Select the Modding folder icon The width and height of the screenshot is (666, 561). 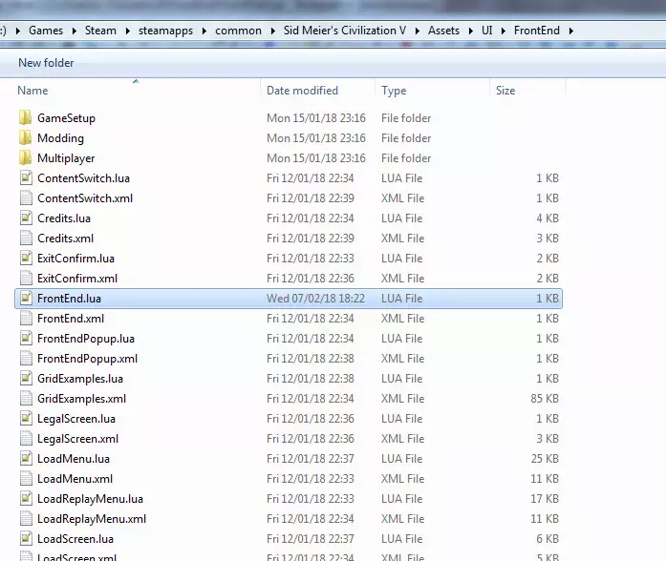pos(26,137)
